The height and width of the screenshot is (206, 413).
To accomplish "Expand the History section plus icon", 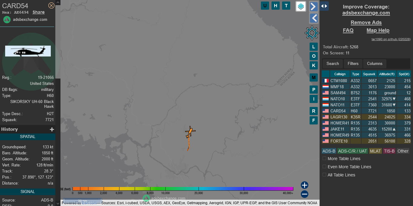I will click(52, 129).
